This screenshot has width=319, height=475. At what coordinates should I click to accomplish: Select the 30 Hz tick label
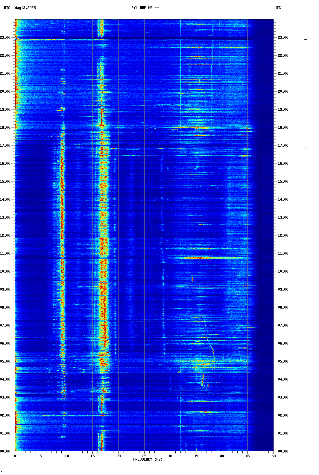(x=170, y=456)
